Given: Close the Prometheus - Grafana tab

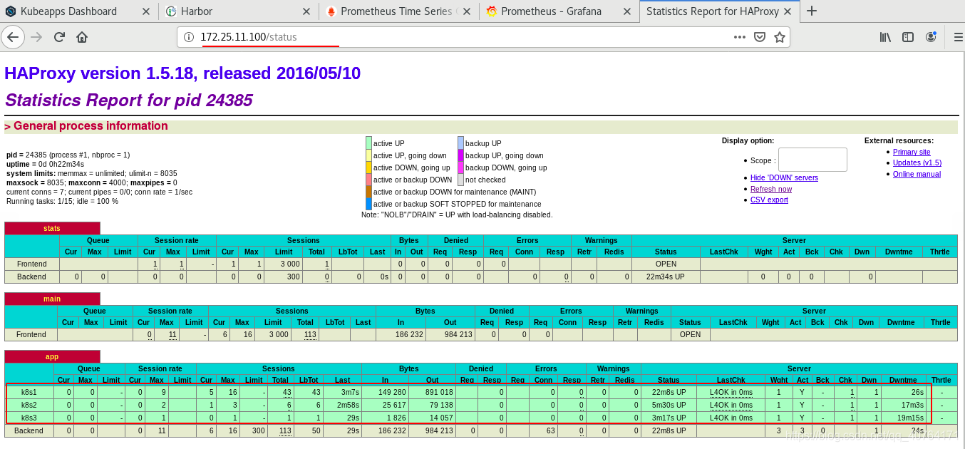Looking at the screenshot, I should coord(626,11).
